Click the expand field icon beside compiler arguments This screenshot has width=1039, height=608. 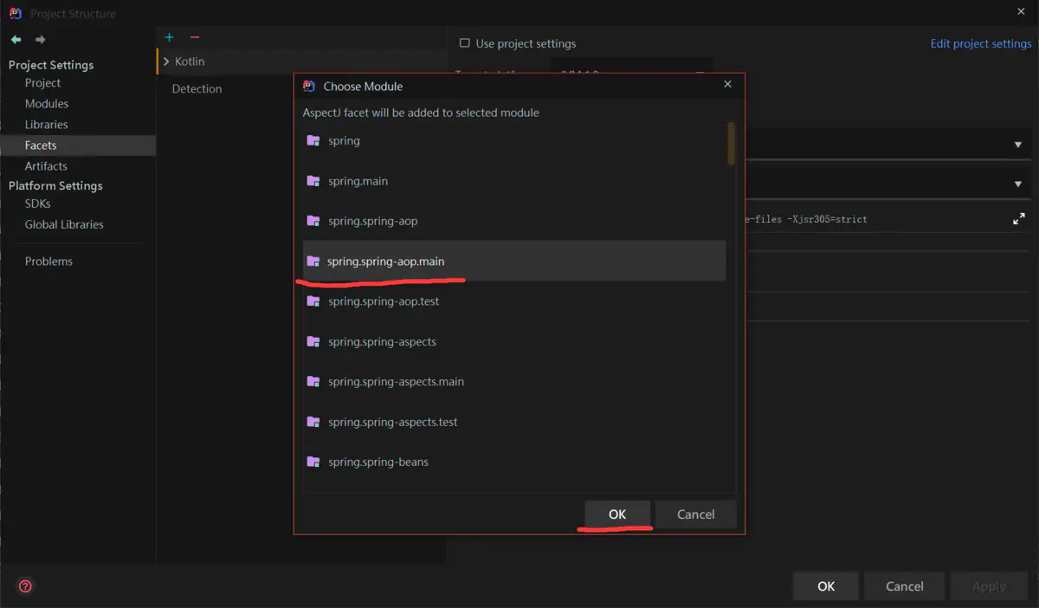pos(1018,219)
